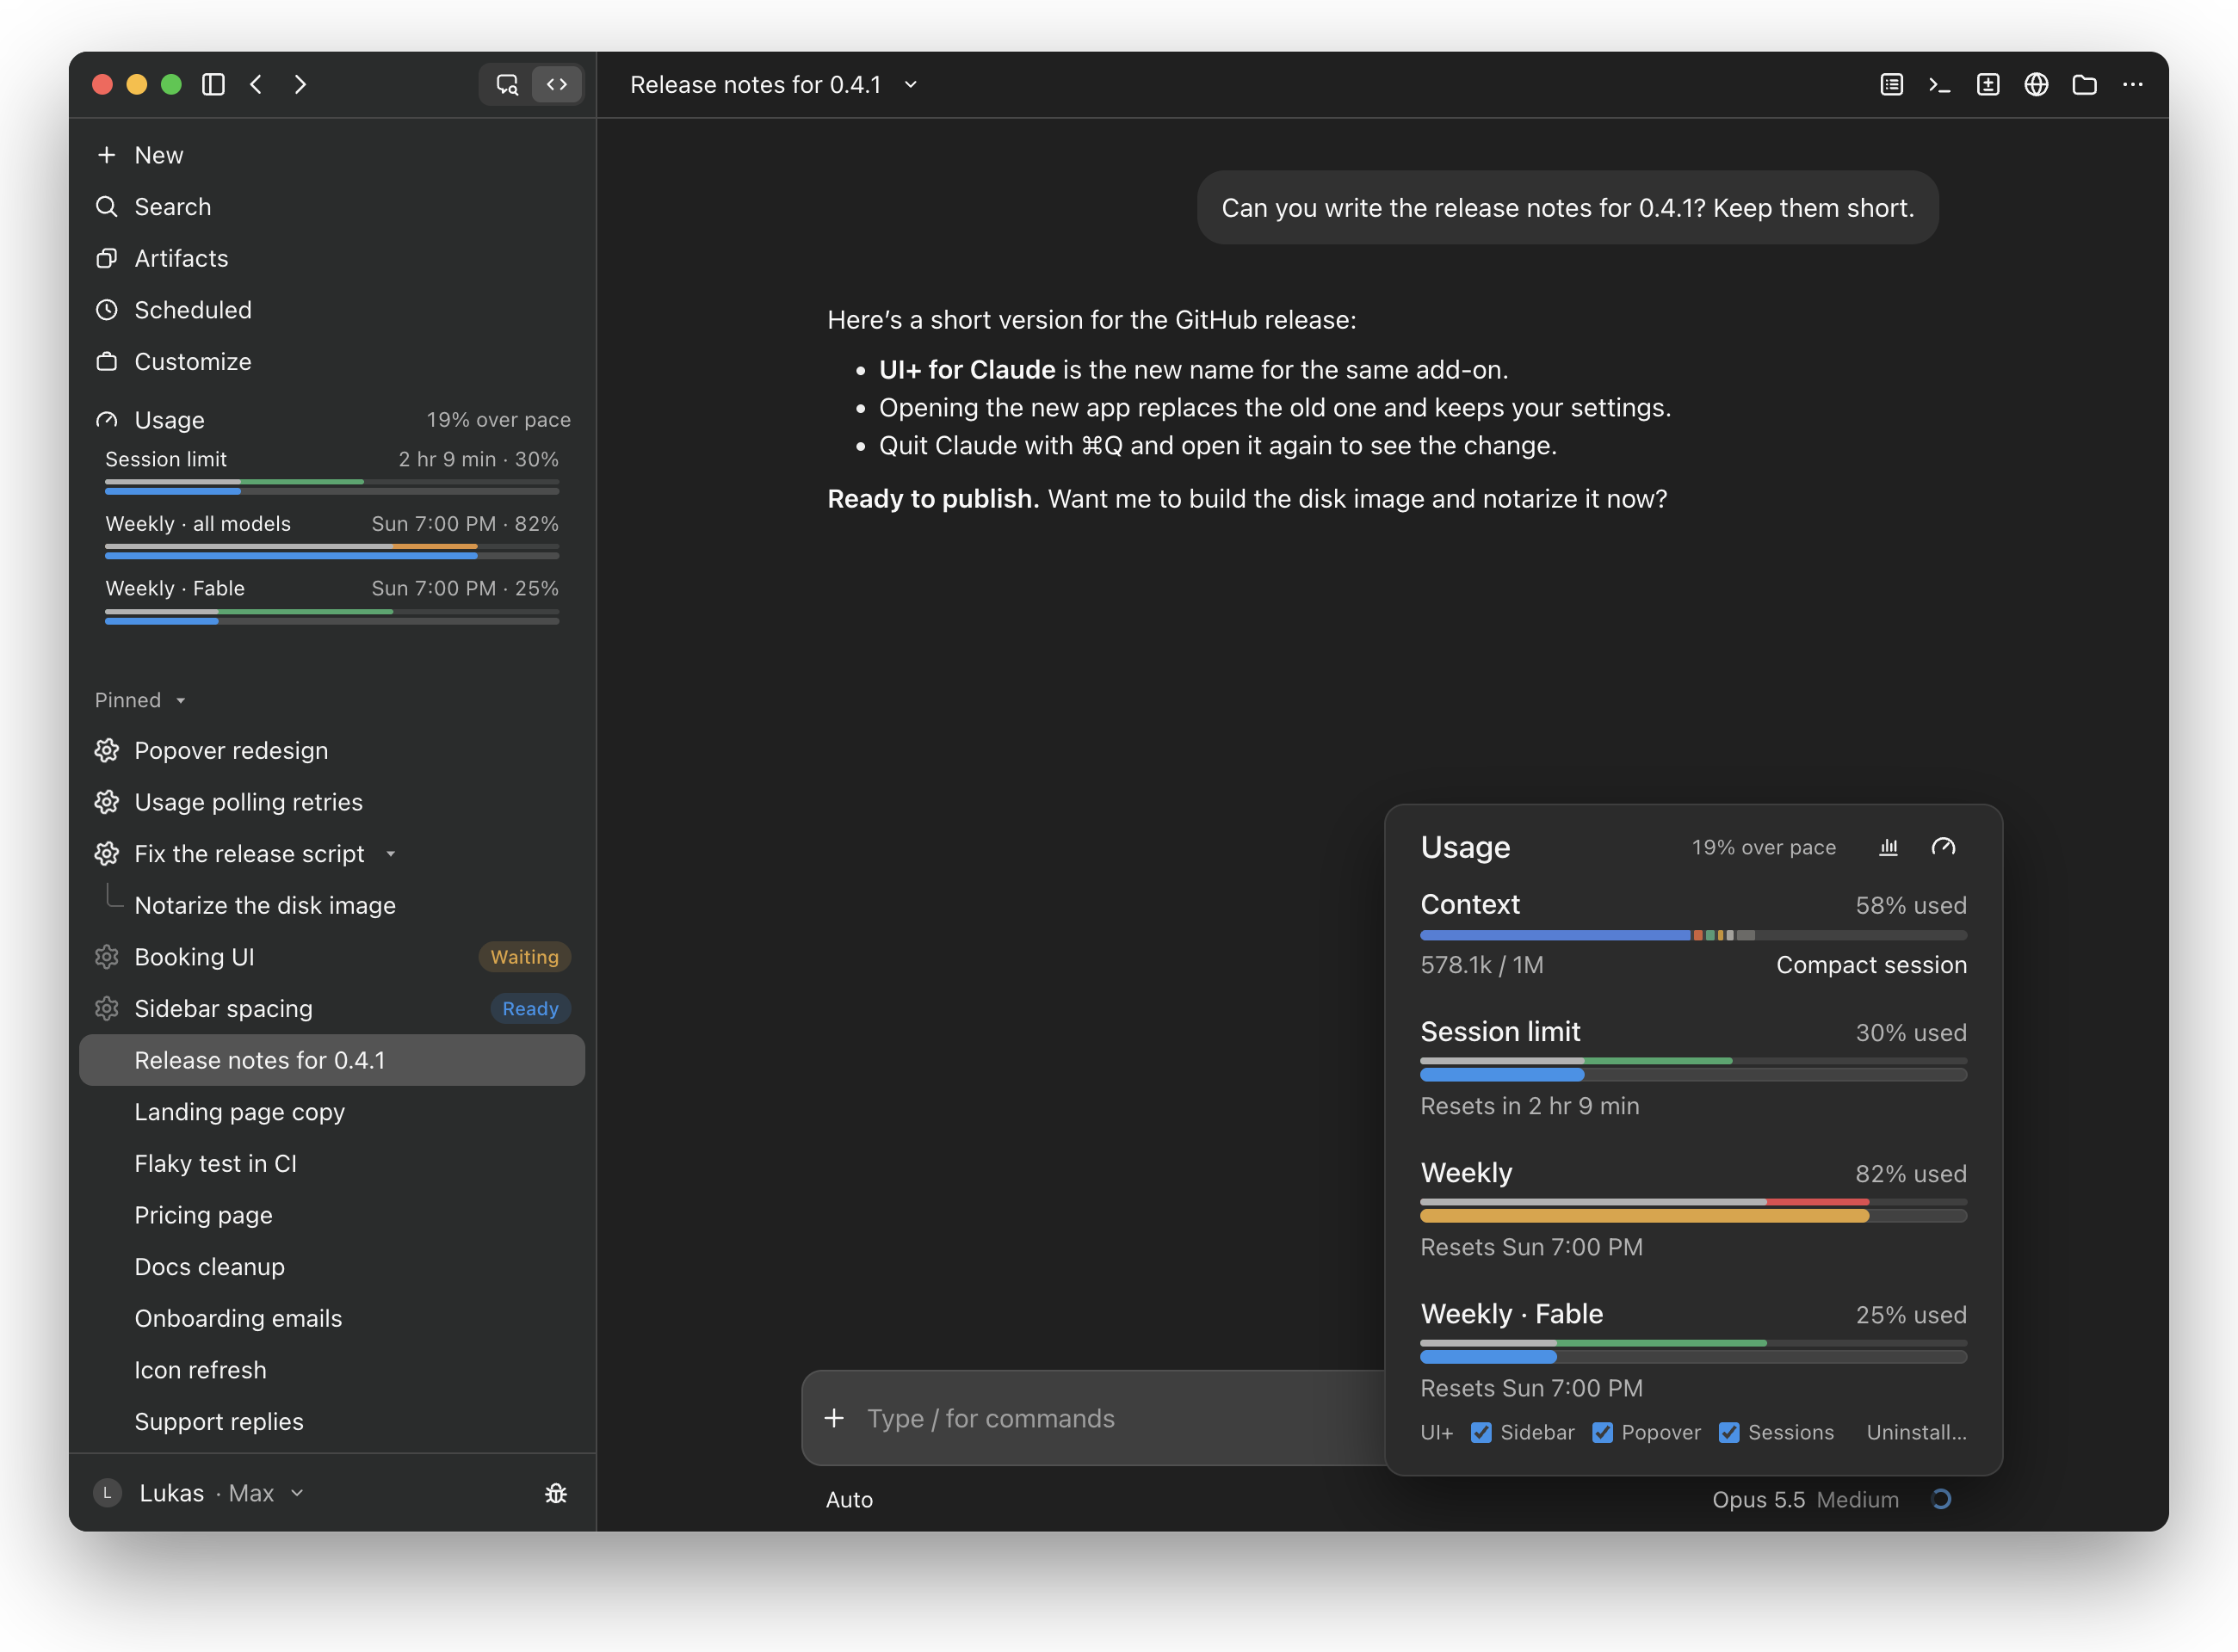Open the Sidebar spacing session
Screen dimensions: 2238x1652
pos(332,1008)
